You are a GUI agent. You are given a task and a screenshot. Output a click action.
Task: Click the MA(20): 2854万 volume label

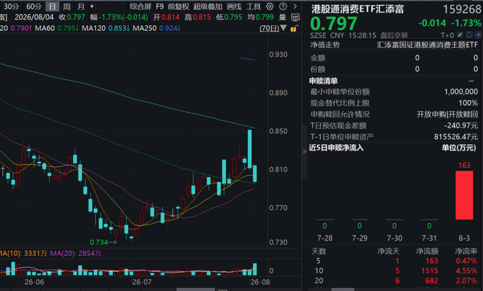76,254
